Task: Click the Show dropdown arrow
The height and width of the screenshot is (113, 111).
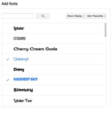Action: coord(84,16)
